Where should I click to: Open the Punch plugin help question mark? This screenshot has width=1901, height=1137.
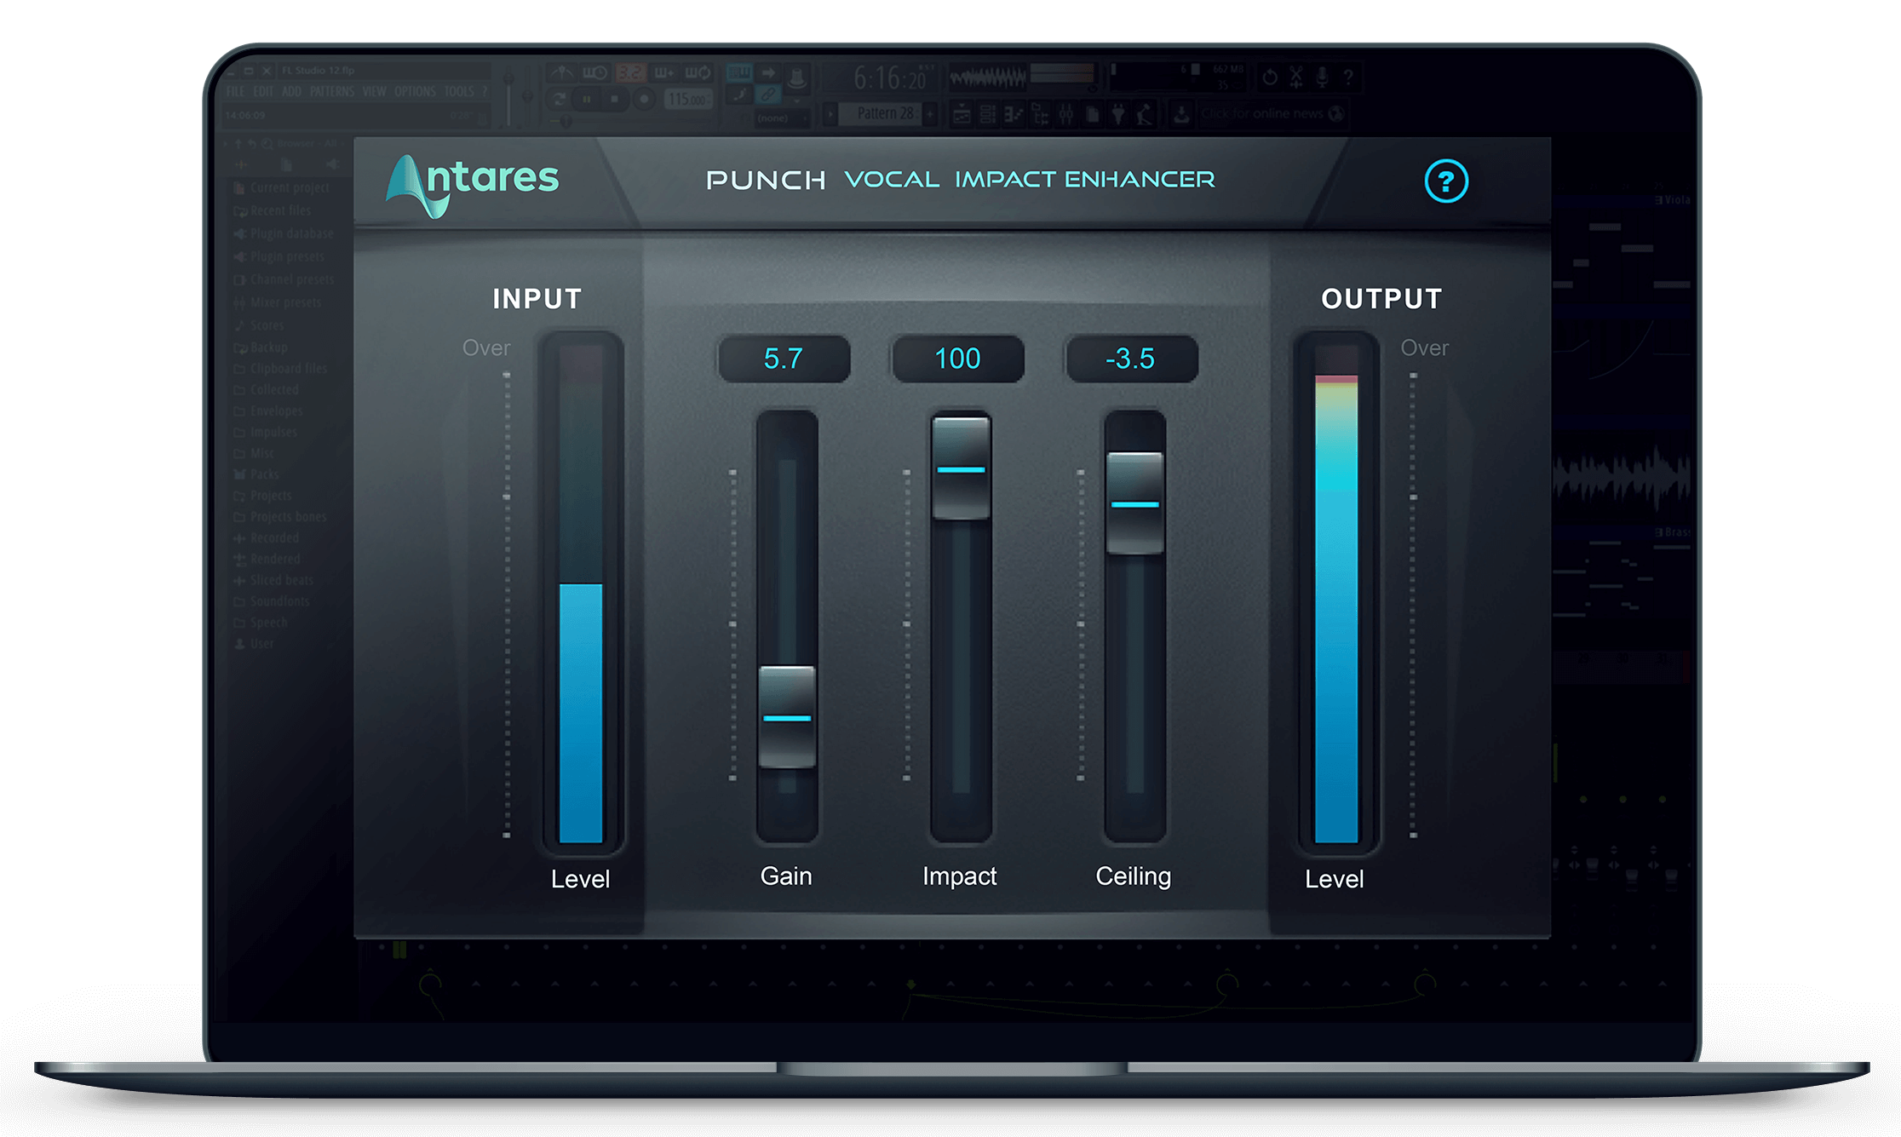(x=1446, y=181)
